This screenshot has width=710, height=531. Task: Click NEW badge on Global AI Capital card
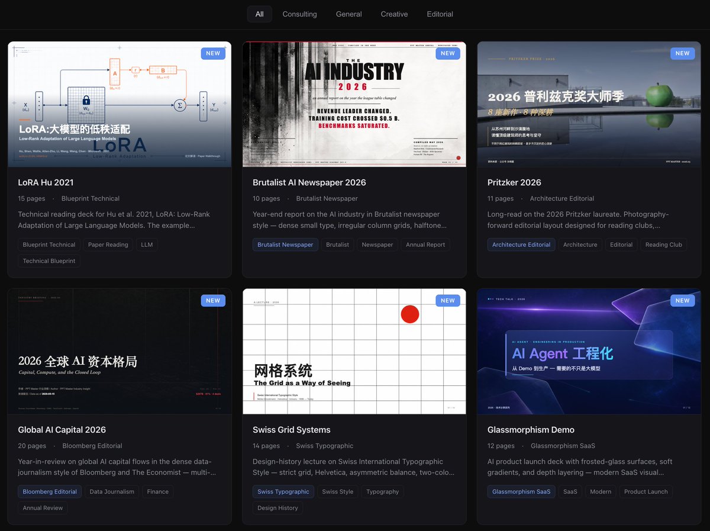213,301
